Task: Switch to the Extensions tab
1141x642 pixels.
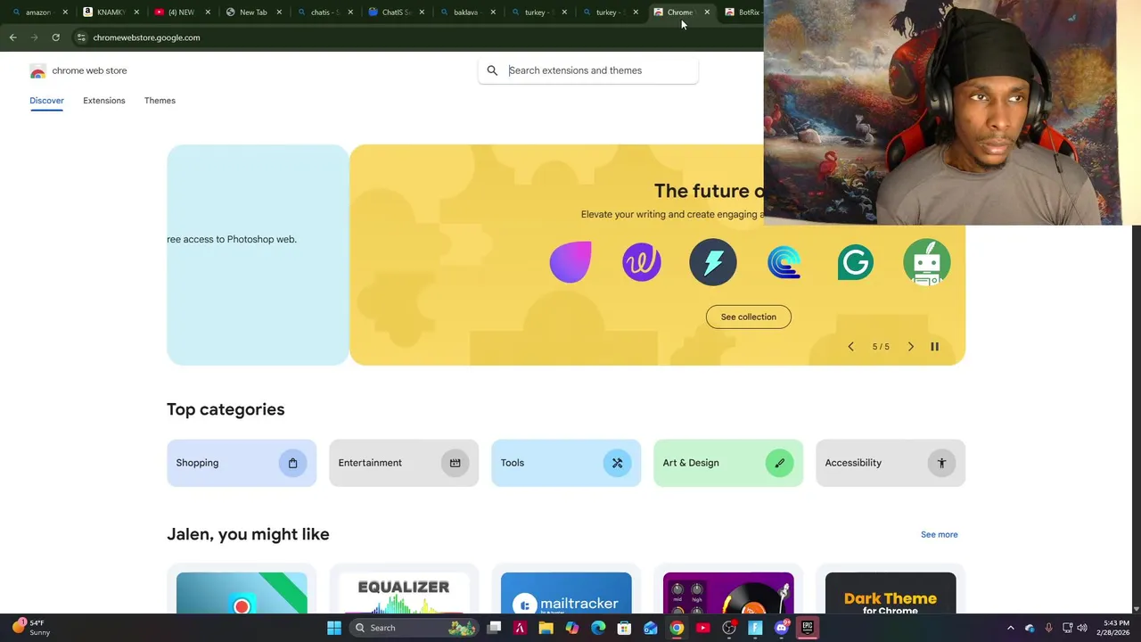Action: tap(104, 101)
